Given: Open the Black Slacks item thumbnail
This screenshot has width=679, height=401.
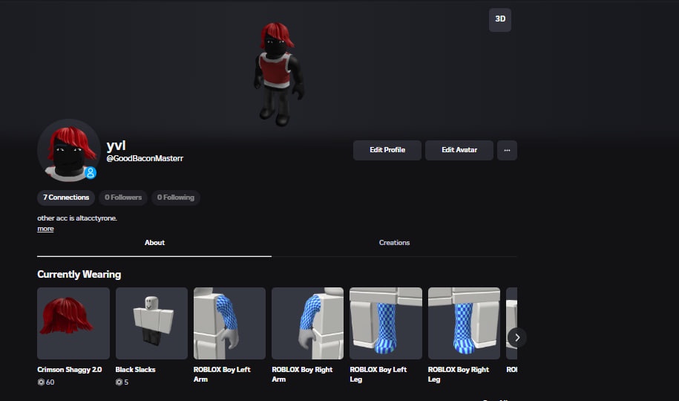Looking at the screenshot, I should pyautogui.click(x=151, y=323).
